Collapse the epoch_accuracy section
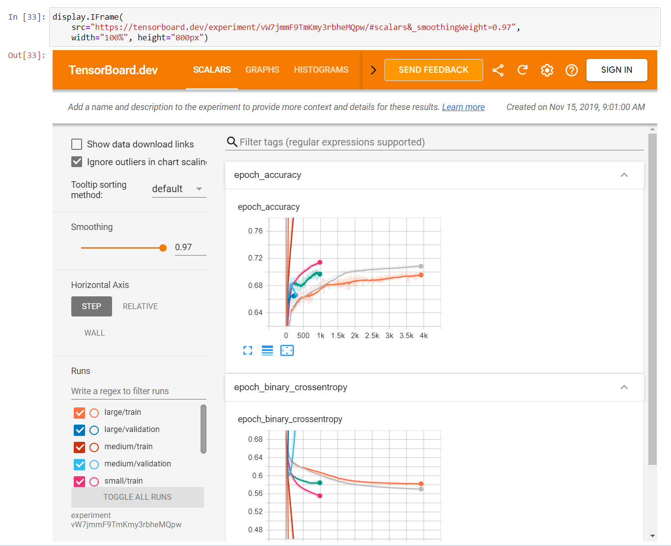 (x=624, y=175)
